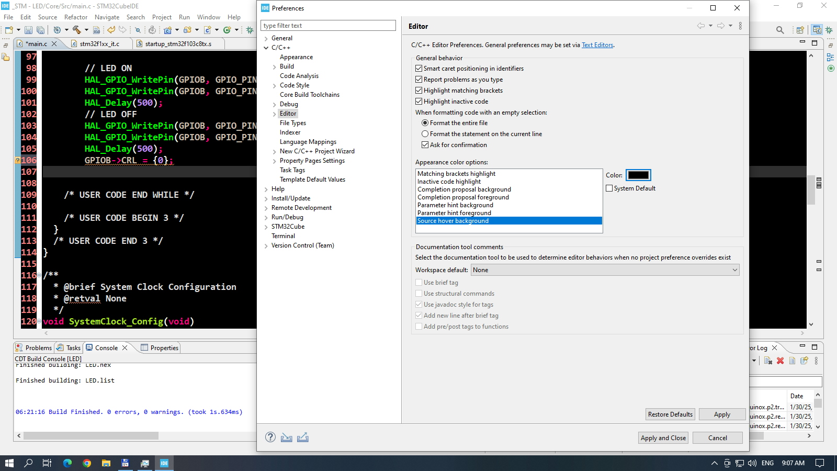The width and height of the screenshot is (837, 471).
Task: Select Format the statement on the current line
Action: click(425, 133)
